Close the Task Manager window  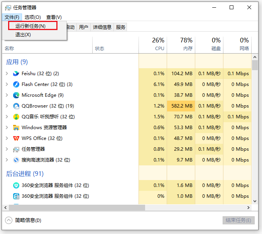[x=249, y=7]
